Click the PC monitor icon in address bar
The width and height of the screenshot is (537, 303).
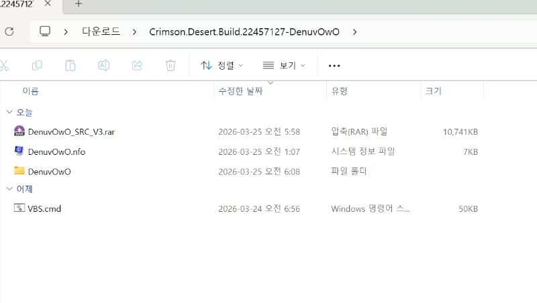46,32
